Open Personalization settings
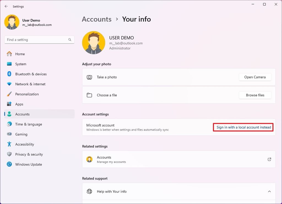282x204 pixels. 27,94
